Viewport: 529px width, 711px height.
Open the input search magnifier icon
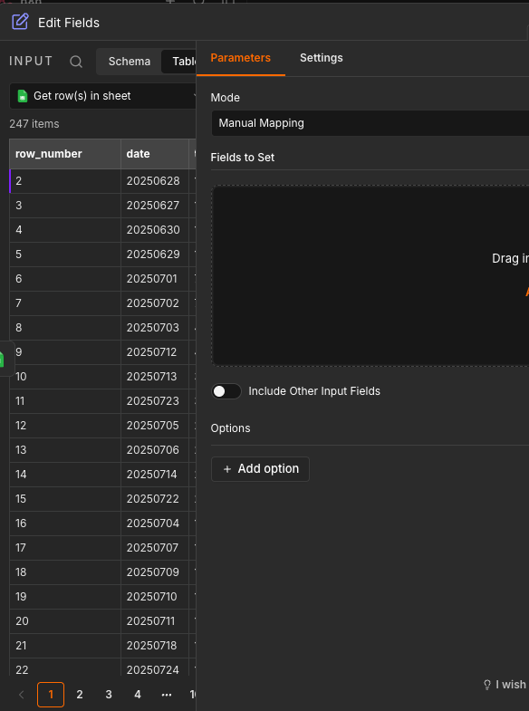(x=76, y=62)
